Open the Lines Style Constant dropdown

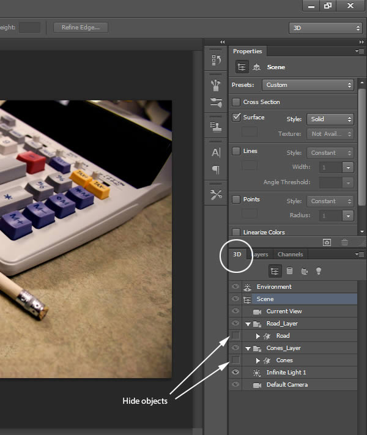tap(330, 153)
